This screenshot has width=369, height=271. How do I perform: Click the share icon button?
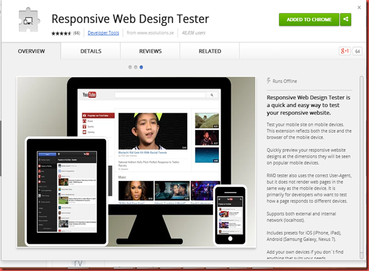coord(346,20)
